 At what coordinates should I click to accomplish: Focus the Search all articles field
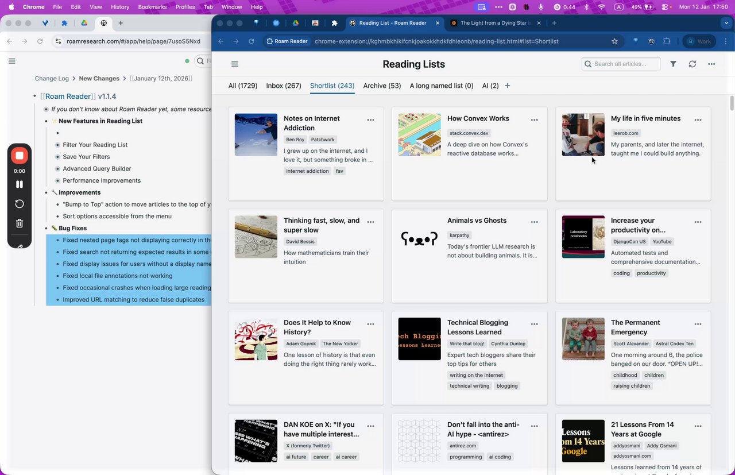pos(621,64)
